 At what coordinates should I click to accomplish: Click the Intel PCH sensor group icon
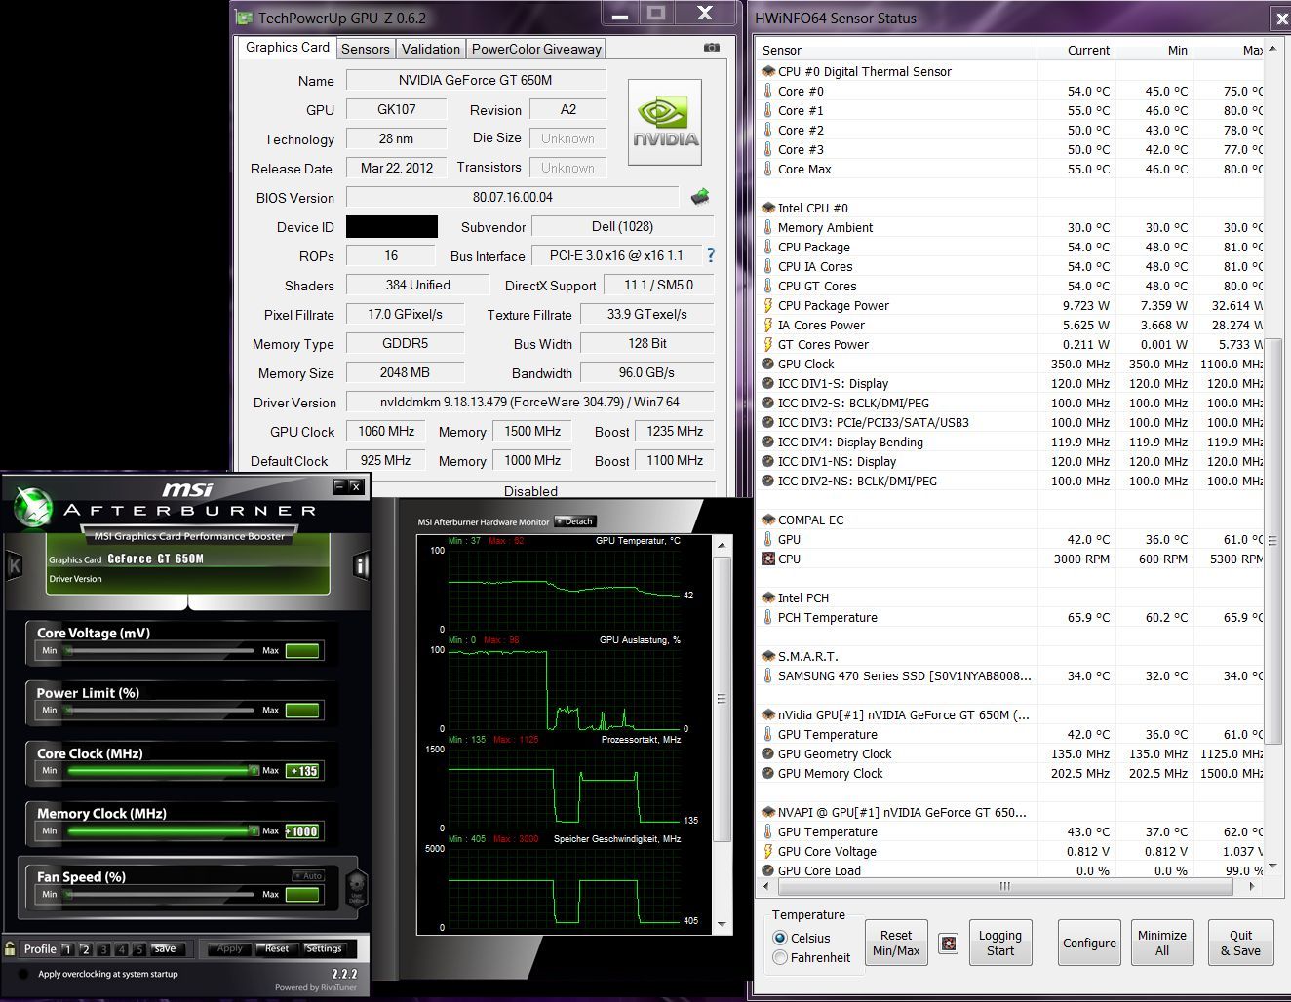point(768,597)
